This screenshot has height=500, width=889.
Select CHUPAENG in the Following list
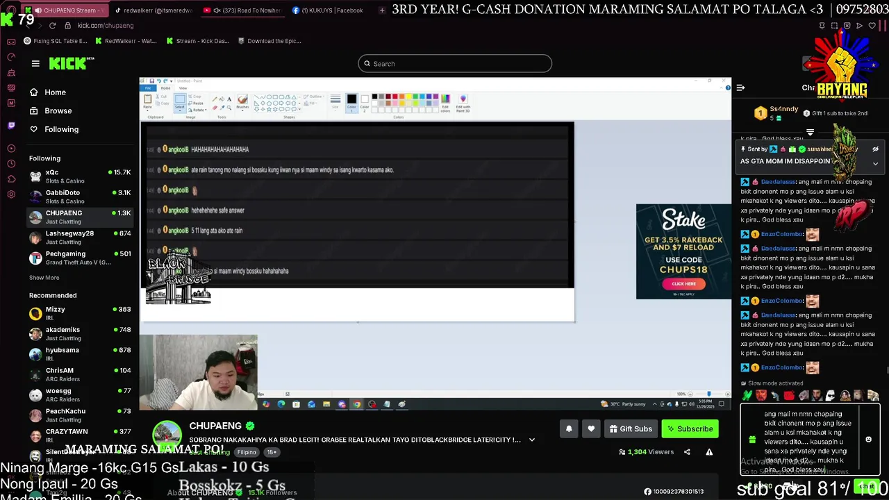click(x=80, y=217)
